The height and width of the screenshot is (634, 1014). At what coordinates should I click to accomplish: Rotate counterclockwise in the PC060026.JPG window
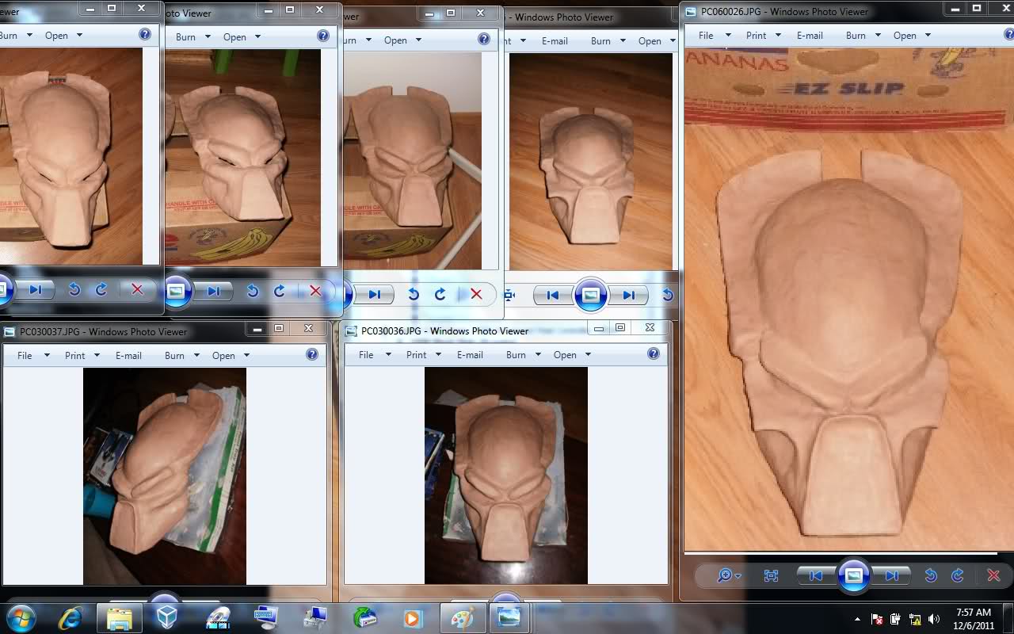[931, 576]
